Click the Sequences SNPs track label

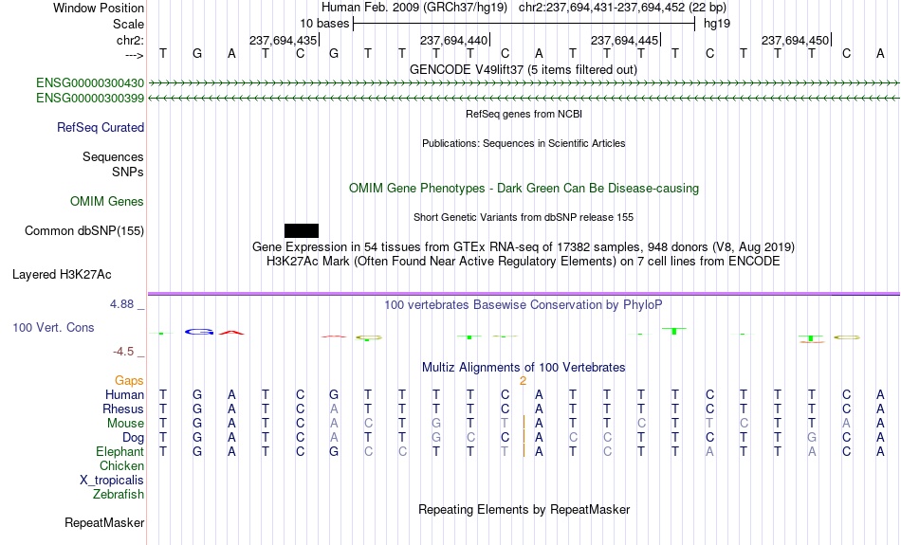tap(113, 164)
